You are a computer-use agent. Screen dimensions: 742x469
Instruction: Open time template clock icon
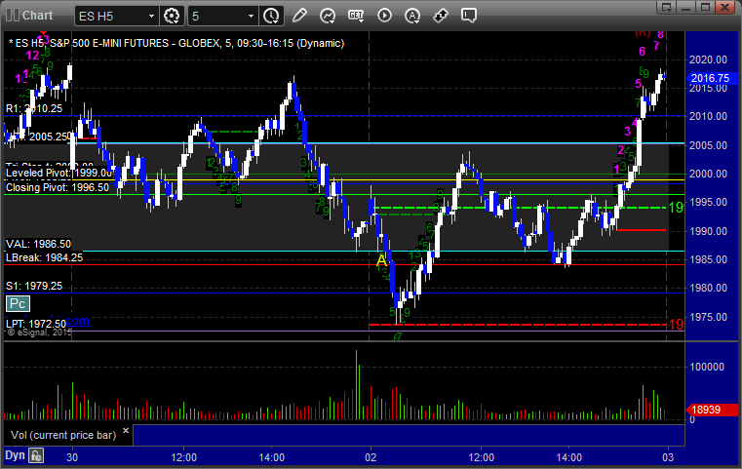pyautogui.click(x=271, y=16)
